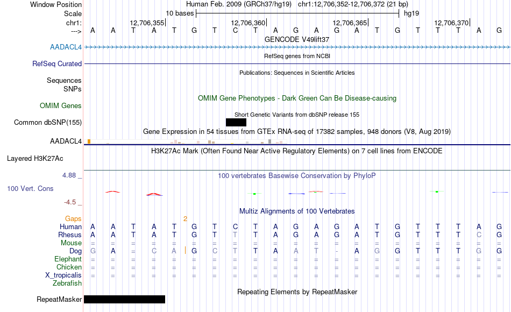Click the Elephant species row label

click(68, 259)
